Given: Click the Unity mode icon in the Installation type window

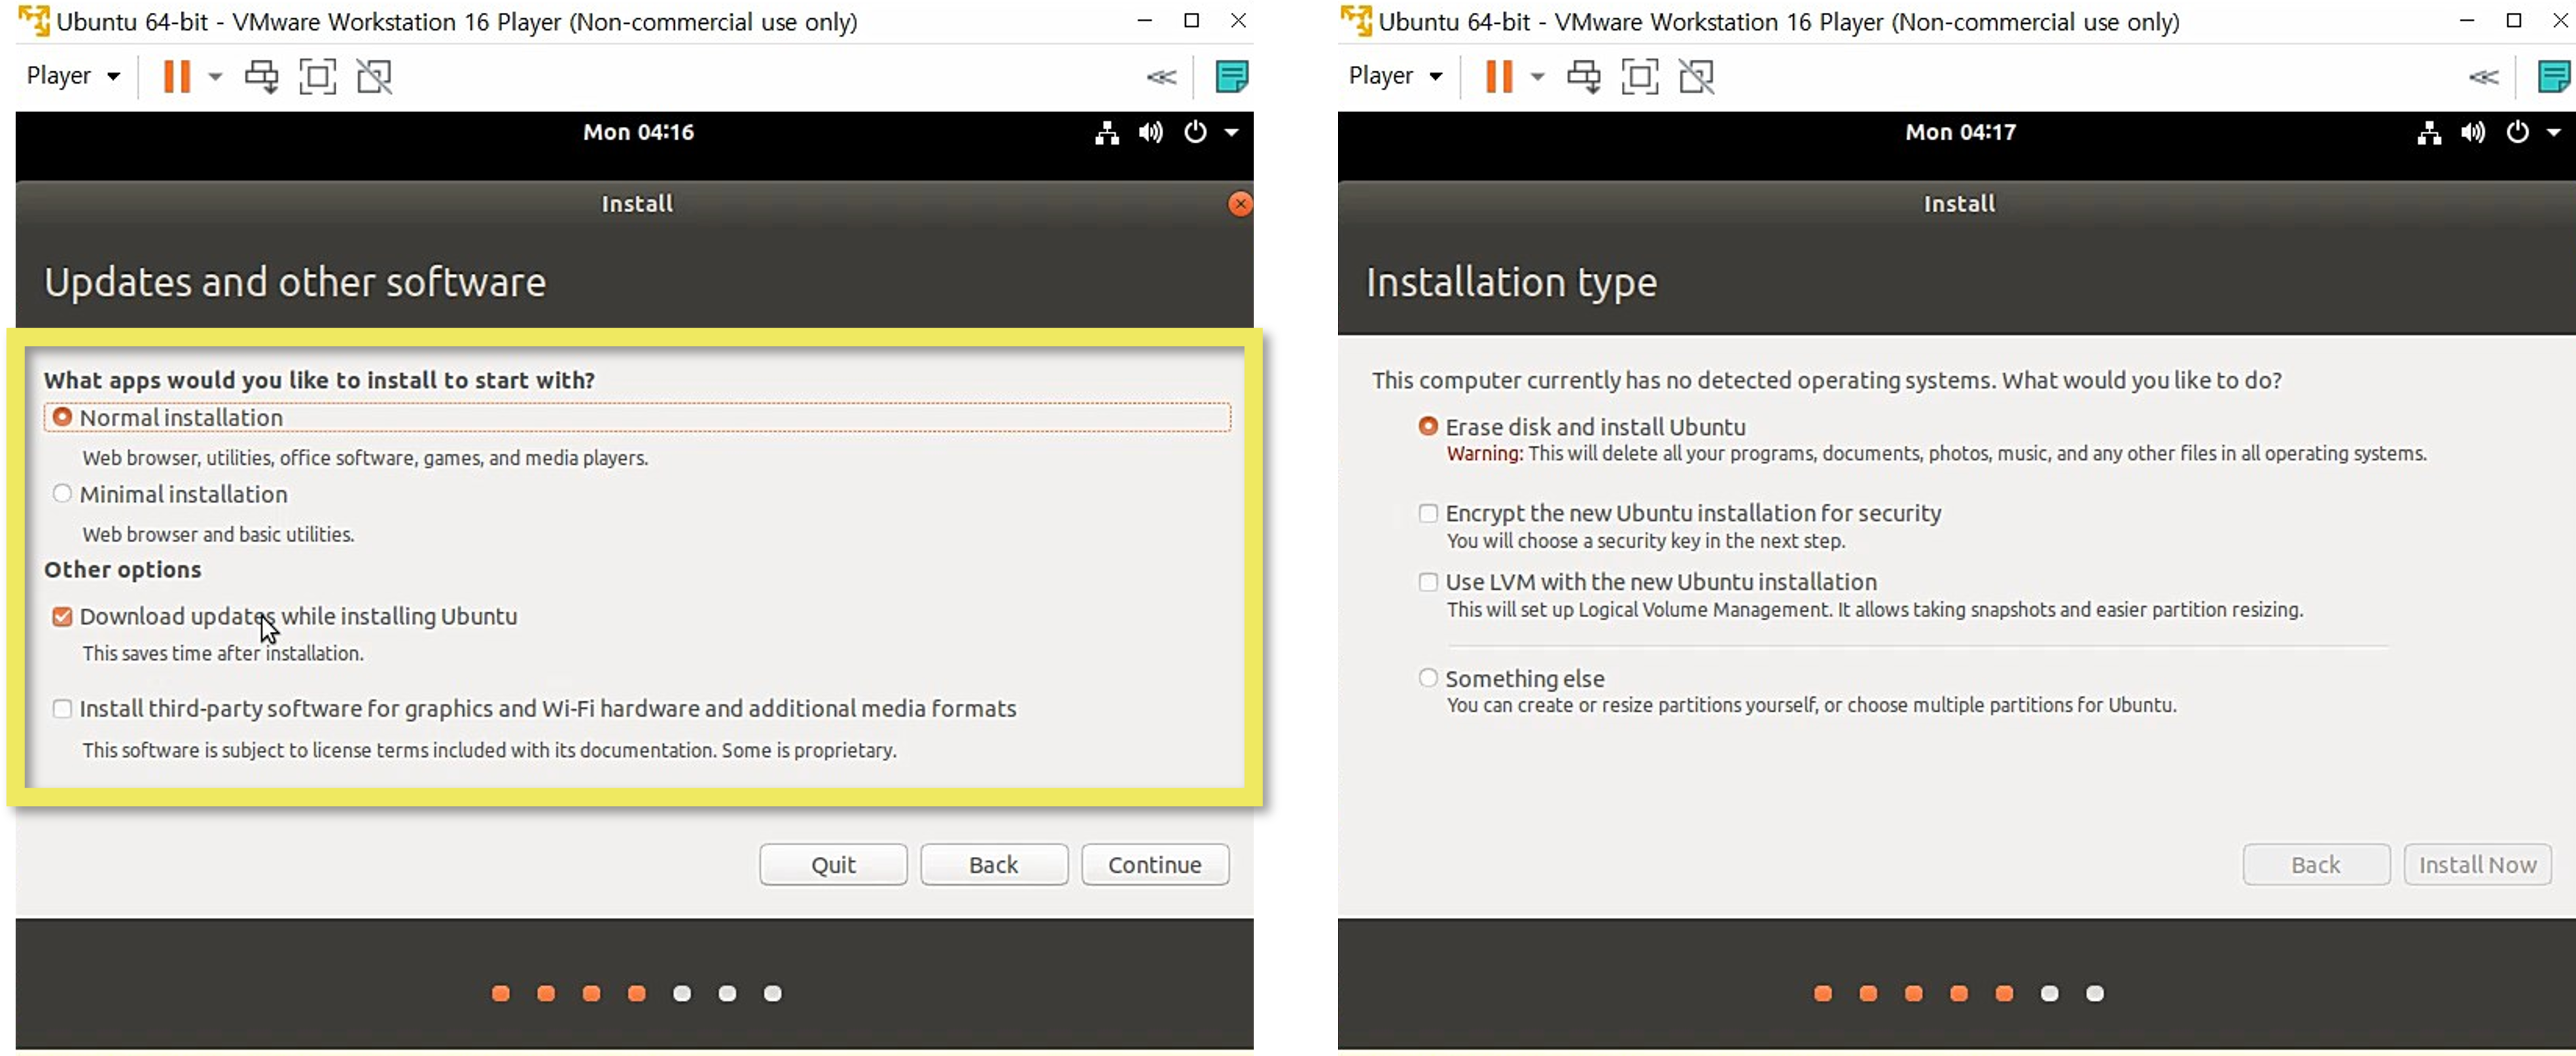Looking at the screenshot, I should click(1697, 76).
